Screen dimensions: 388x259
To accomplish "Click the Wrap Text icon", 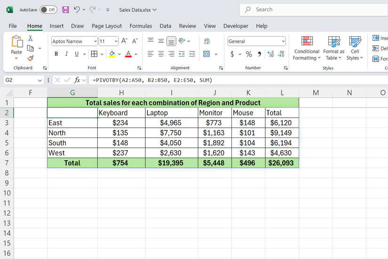I will 207,41.
